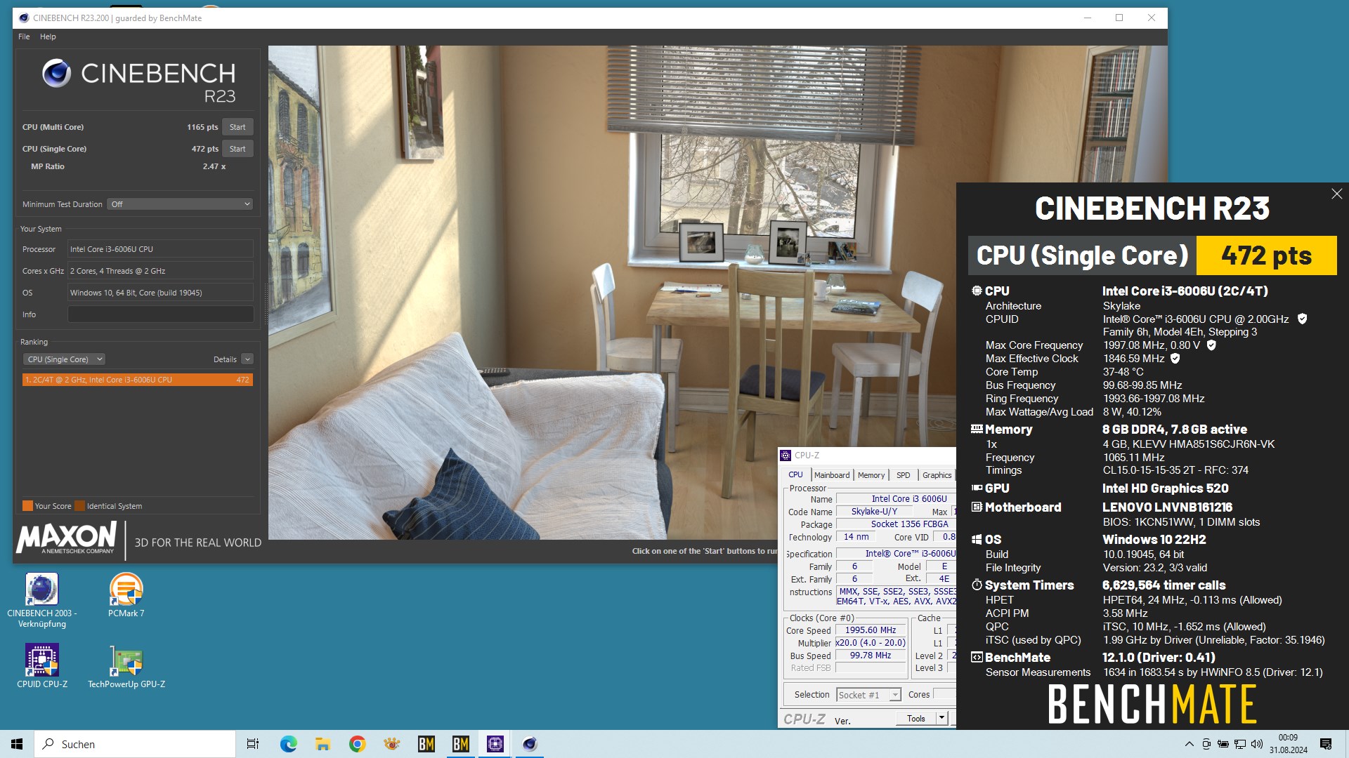Launch Google Chrome from the taskbar

pyautogui.click(x=357, y=744)
